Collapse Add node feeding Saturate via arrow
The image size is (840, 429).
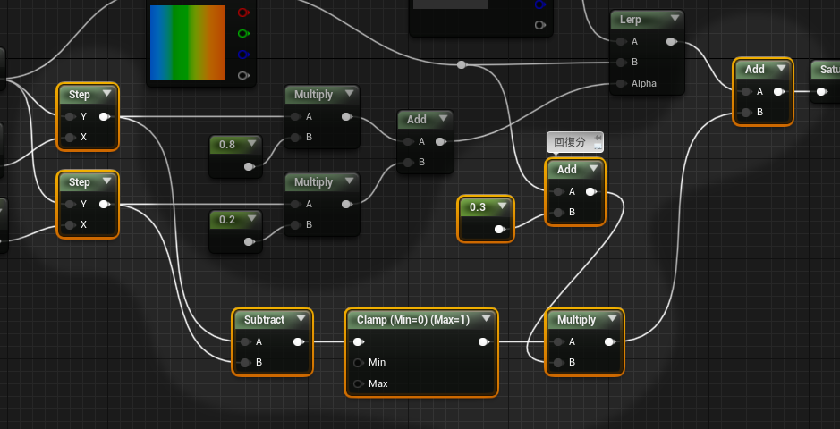(x=781, y=69)
